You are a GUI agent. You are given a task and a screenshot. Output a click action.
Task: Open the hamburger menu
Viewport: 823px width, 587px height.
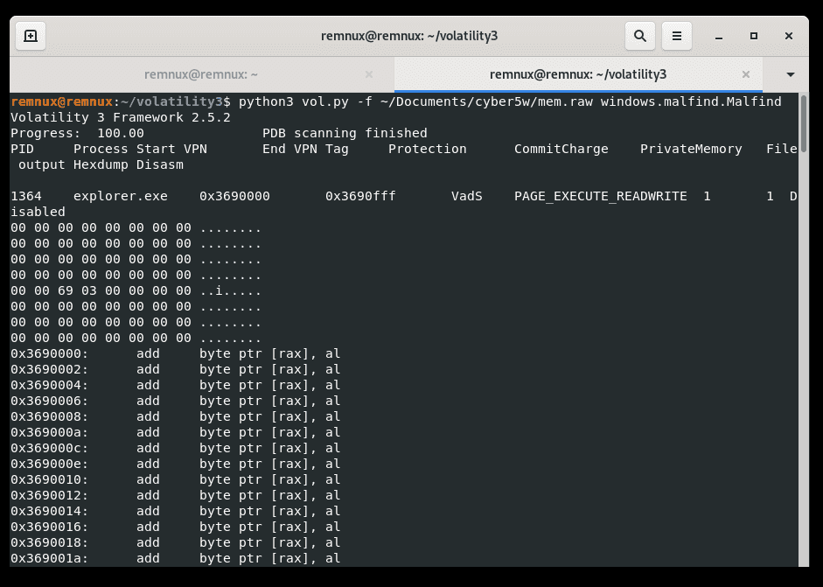coord(677,36)
